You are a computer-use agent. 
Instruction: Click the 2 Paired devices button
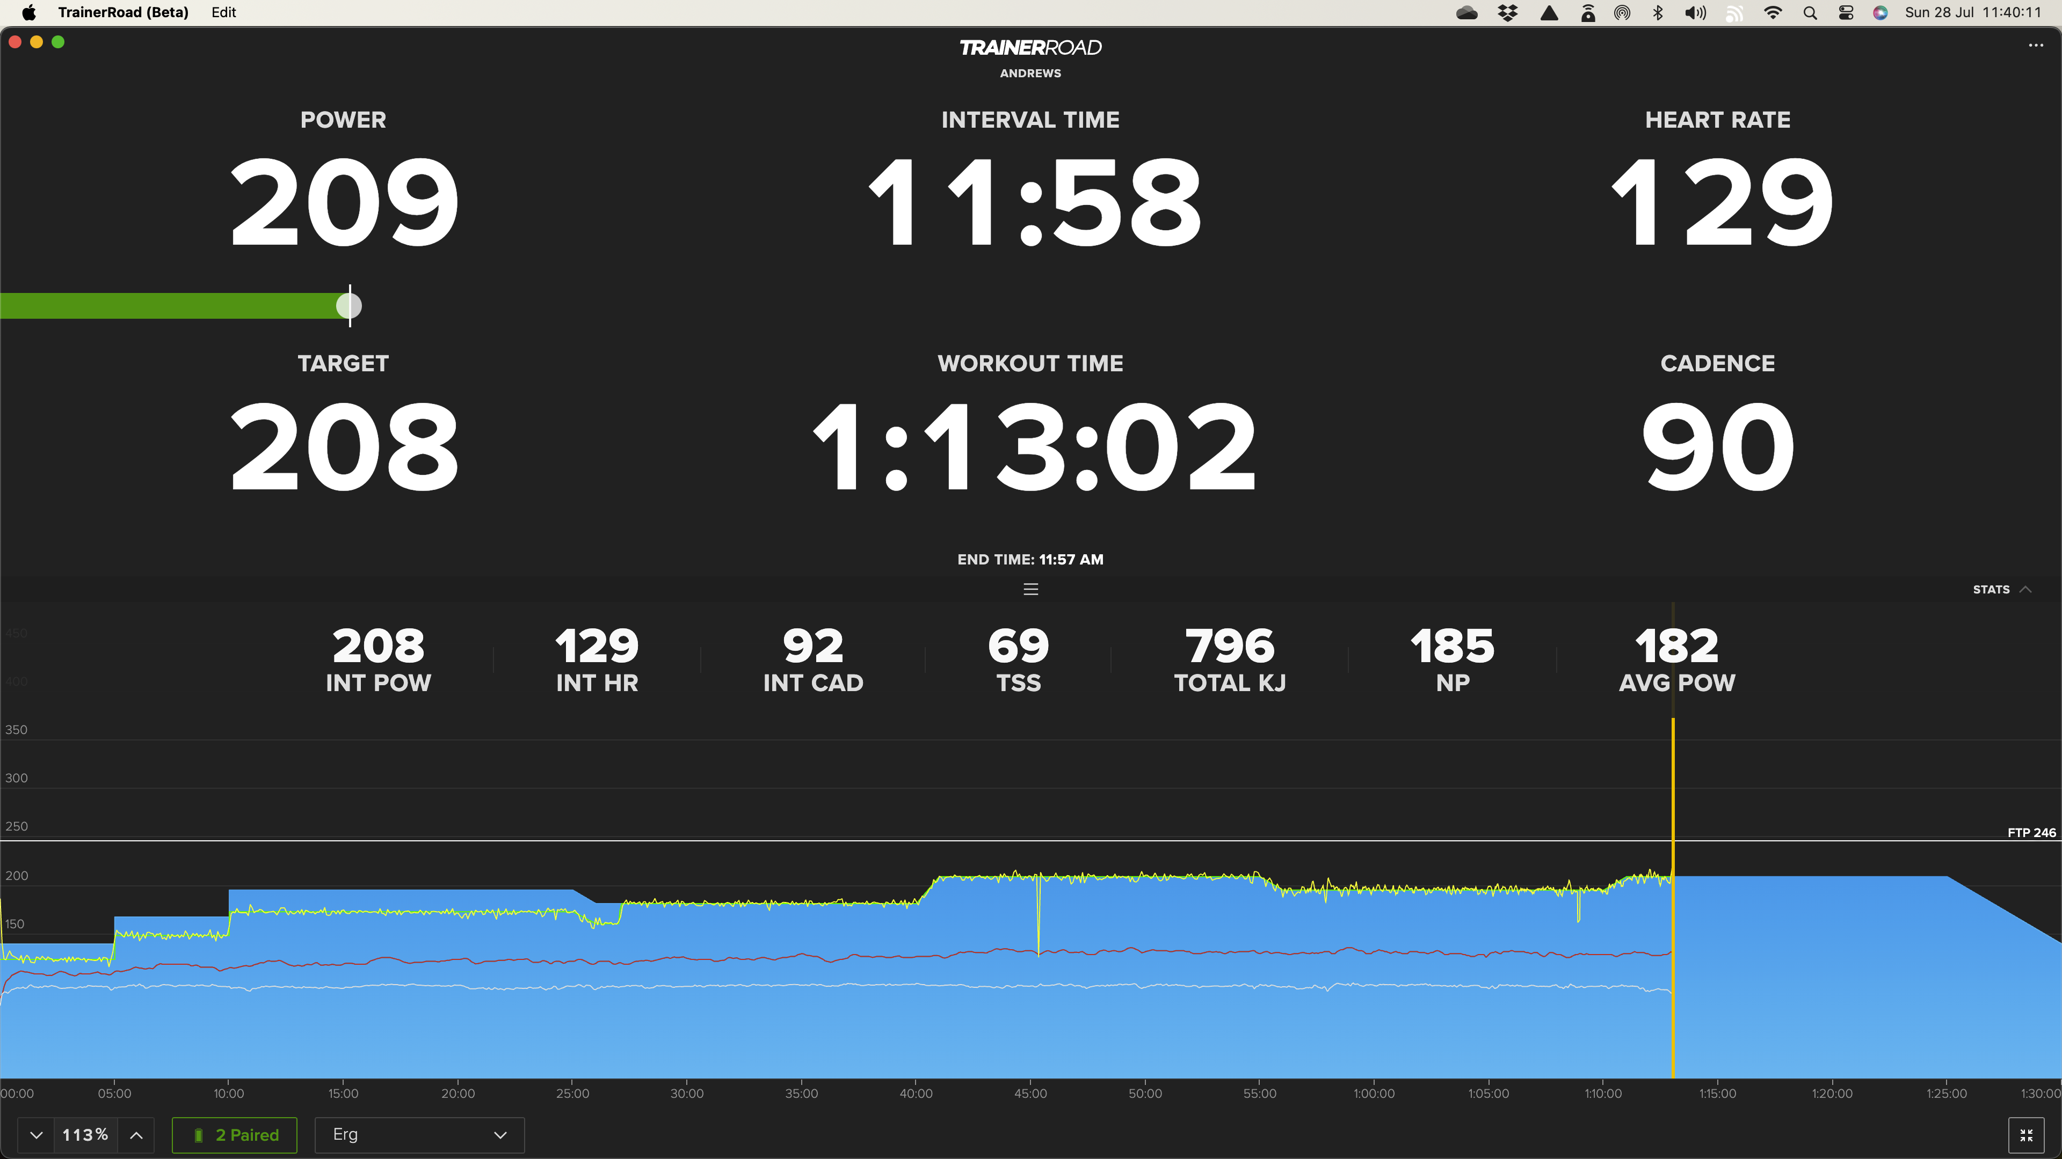pos(234,1134)
